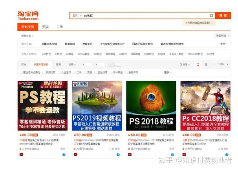The image size is (238, 170).
Task: Click the minimum price input field
Action: coord(87,65)
